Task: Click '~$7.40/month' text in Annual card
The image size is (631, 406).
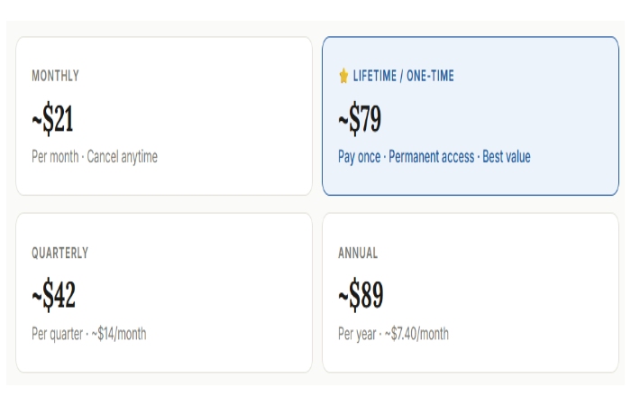Action: (x=416, y=334)
